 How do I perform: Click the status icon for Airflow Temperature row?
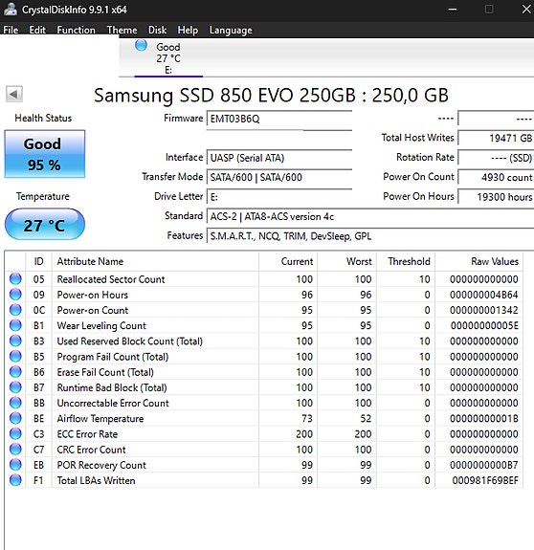(x=15, y=418)
